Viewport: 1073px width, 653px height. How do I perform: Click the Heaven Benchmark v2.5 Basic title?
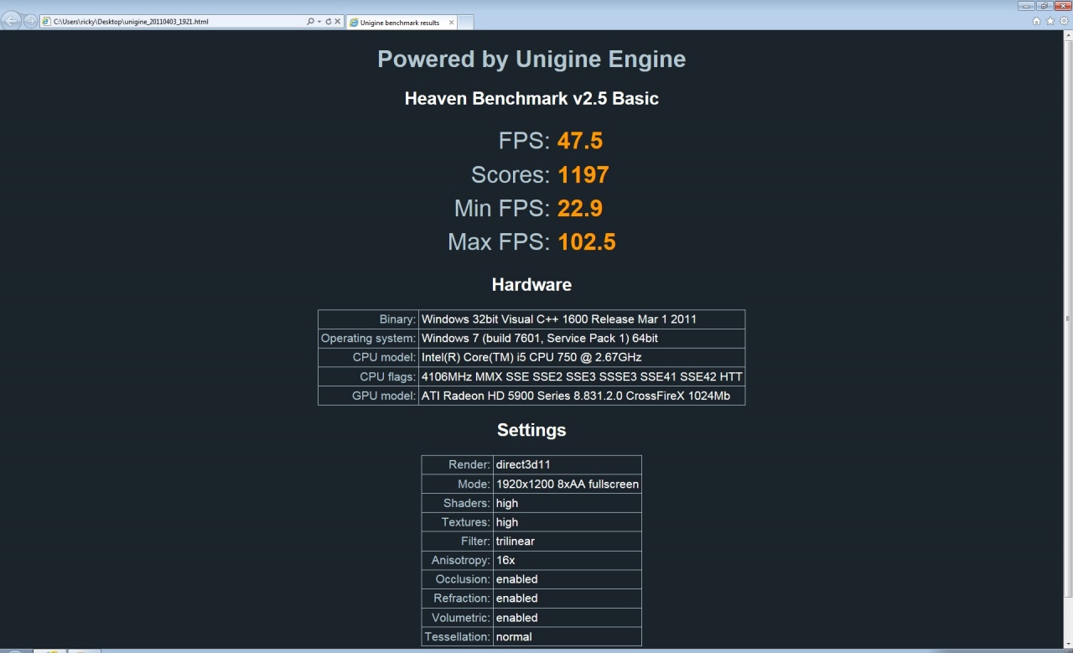point(531,99)
